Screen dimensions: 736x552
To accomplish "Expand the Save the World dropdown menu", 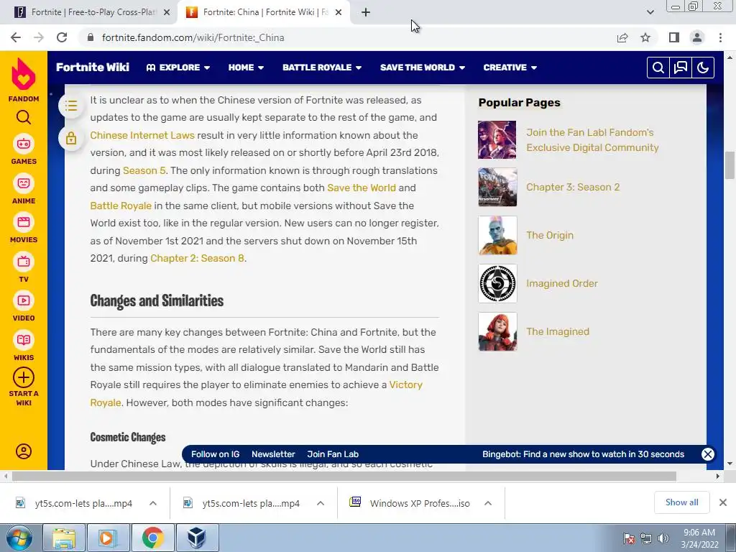I will (423, 68).
